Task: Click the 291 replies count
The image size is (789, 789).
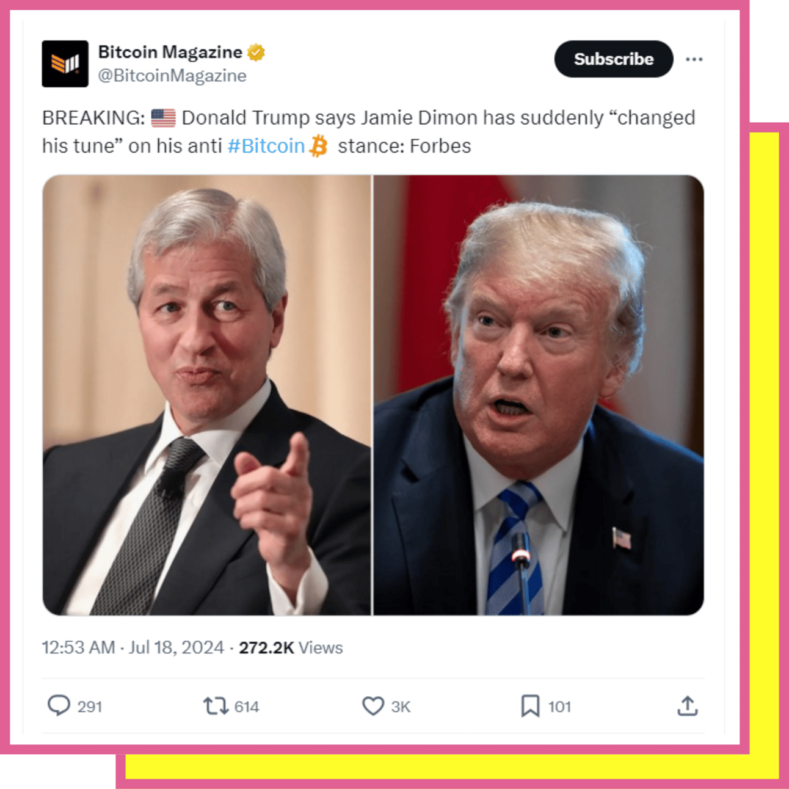Action: (90, 707)
